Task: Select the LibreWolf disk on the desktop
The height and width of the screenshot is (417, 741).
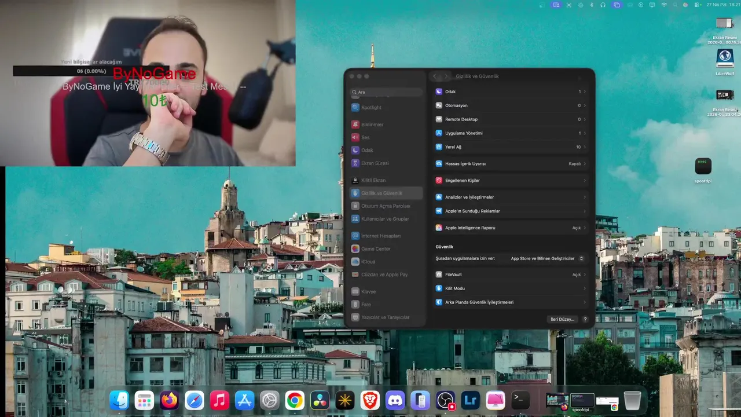Action: pyautogui.click(x=725, y=62)
